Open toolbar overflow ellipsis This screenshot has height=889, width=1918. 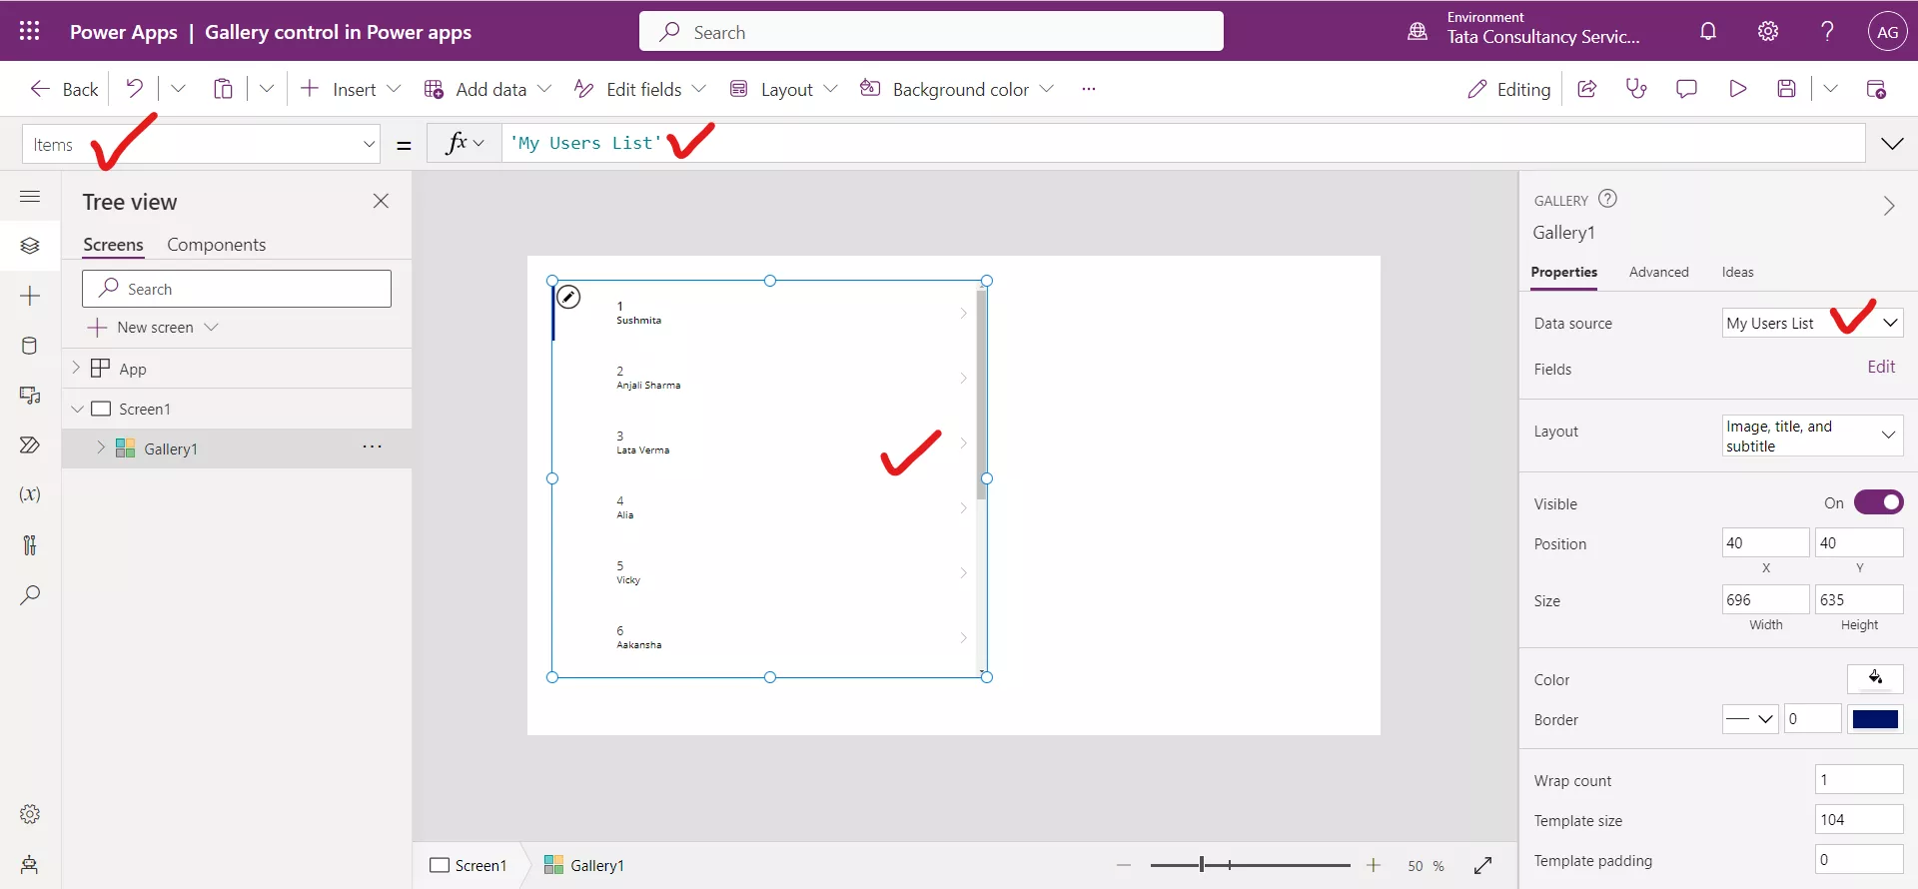[x=1089, y=89]
